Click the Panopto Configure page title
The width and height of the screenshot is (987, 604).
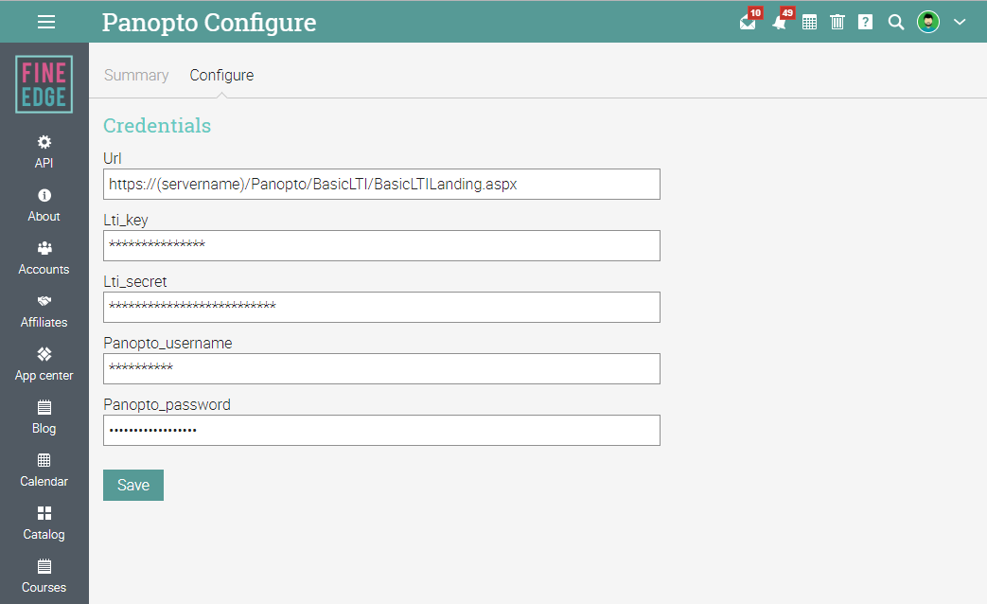pos(209,23)
